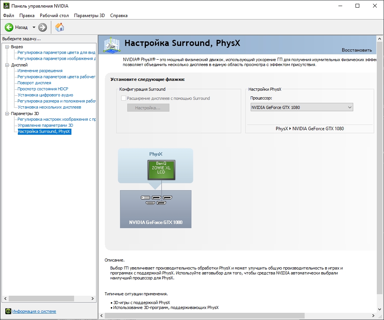
Task: Open Информация о системе link
Action: pyautogui.click(x=34, y=311)
